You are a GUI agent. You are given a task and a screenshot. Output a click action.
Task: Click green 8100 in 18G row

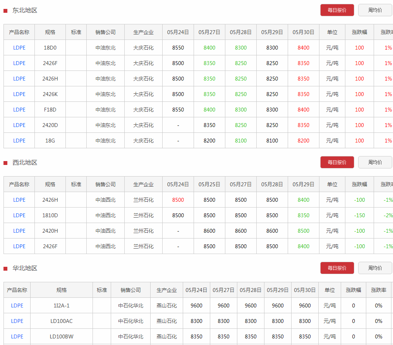tap(240, 141)
